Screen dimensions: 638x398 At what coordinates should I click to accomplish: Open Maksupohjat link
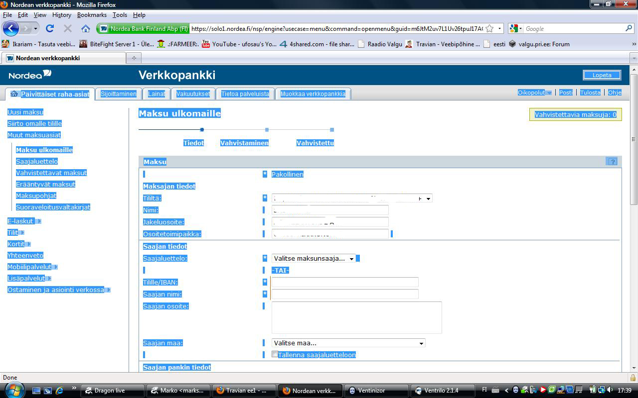click(36, 196)
